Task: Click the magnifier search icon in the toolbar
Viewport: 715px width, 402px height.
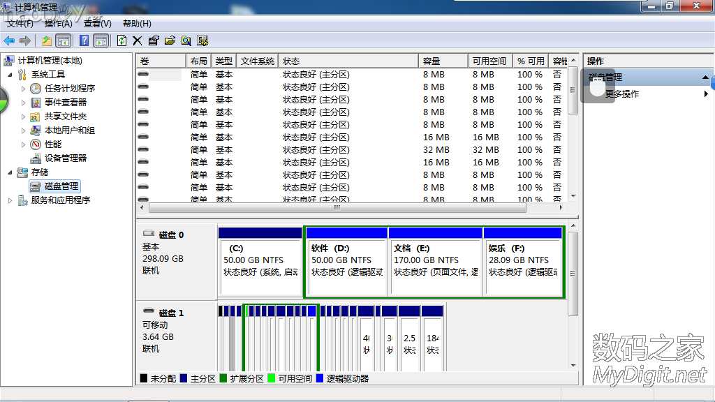Action: 186,40
